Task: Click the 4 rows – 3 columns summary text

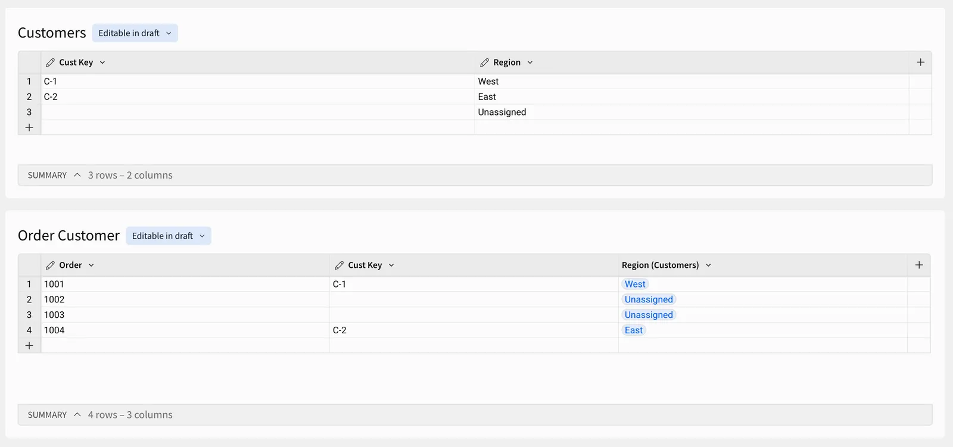Action: [130, 415]
